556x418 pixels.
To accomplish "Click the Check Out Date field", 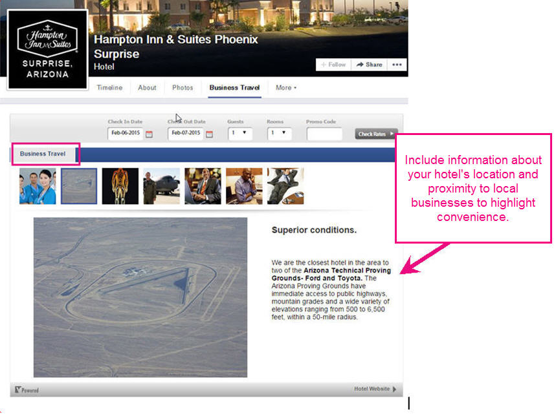I will (186, 133).
